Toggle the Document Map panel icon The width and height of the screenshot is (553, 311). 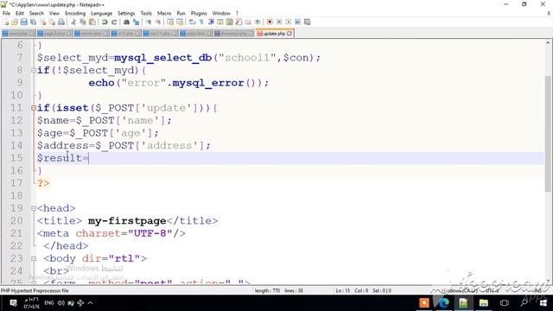point(229,22)
